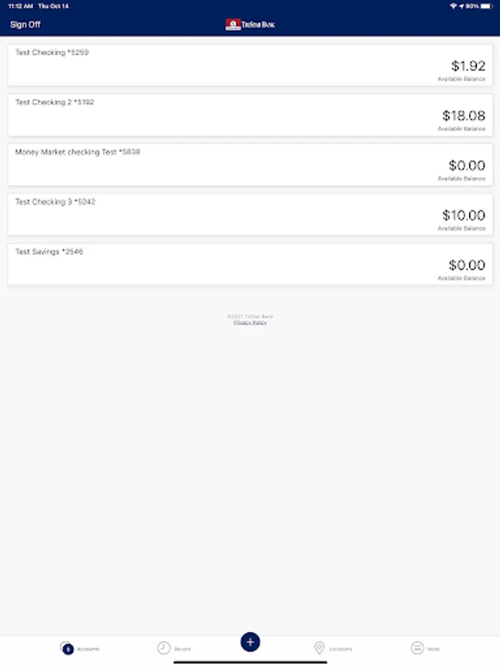The height and width of the screenshot is (667, 500).
Task: Select the $10.00 available balance
Action: coord(464,215)
